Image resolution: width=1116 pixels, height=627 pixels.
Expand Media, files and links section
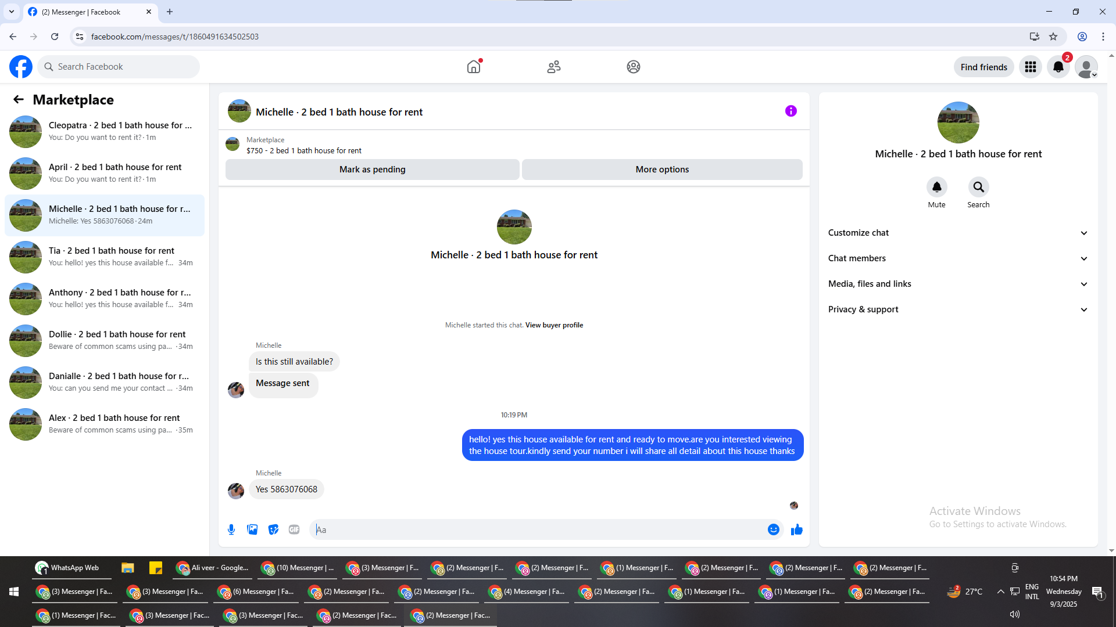click(958, 284)
